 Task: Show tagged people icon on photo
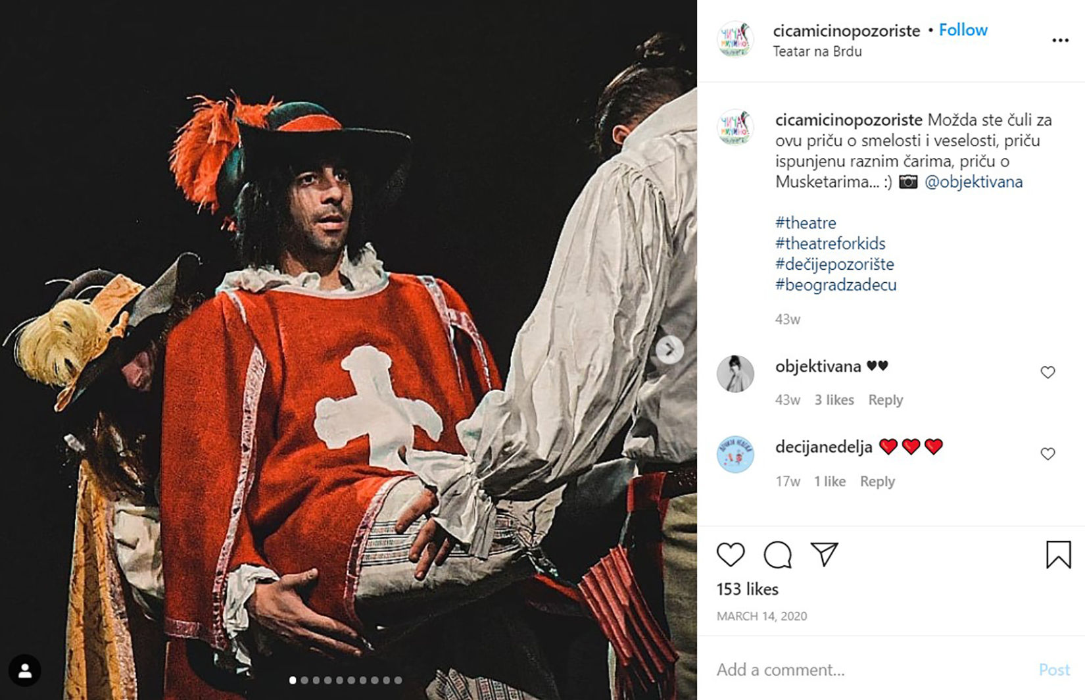tap(25, 670)
